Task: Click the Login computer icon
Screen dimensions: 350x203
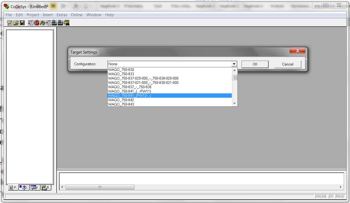Action: pos(54,23)
